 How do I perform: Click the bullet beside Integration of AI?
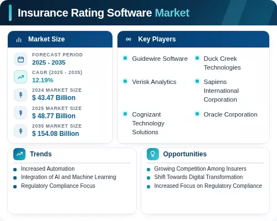(15, 178)
